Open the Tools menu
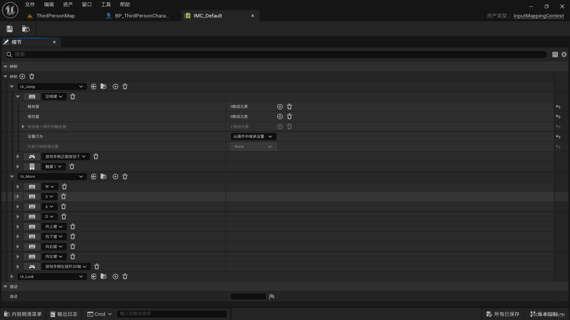This screenshot has height=320, width=570. 106,4
